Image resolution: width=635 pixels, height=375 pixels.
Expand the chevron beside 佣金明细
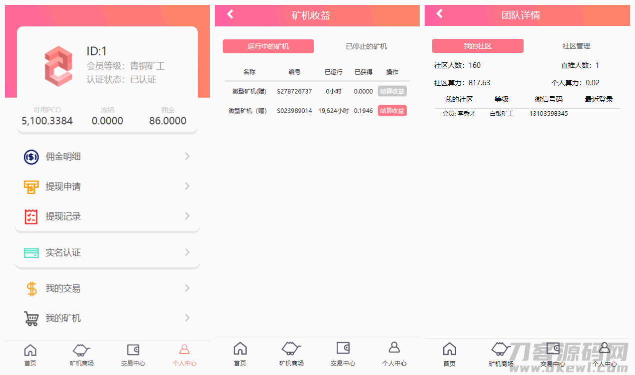tap(187, 157)
